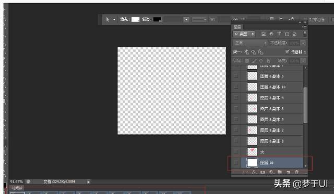Select the 时间轴 (Timeline) panel tab
Screen dimensions: 334x194
click(17, 188)
